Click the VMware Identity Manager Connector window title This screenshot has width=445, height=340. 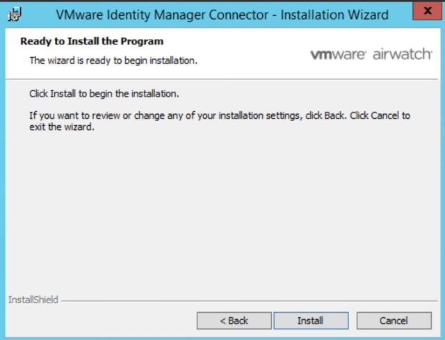pos(221,15)
